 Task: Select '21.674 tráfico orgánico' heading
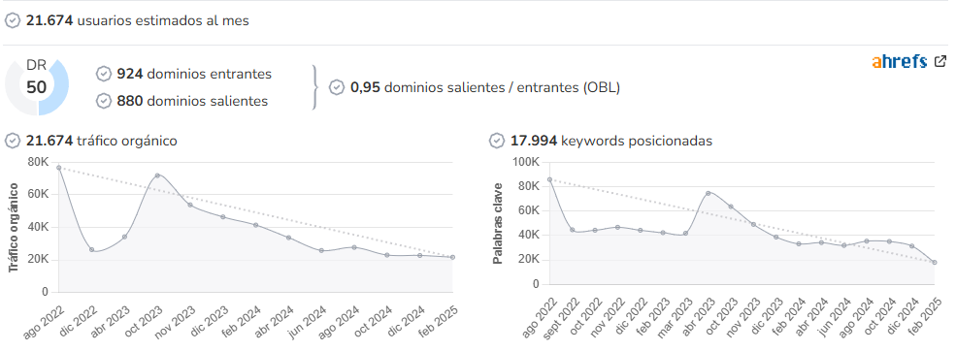(x=101, y=141)
